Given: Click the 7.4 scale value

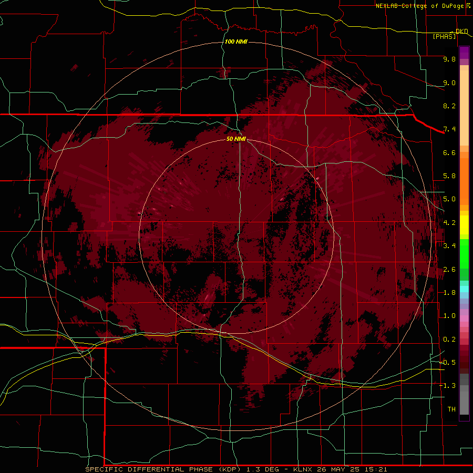Looking at the screenshot, I should (449, 129).
